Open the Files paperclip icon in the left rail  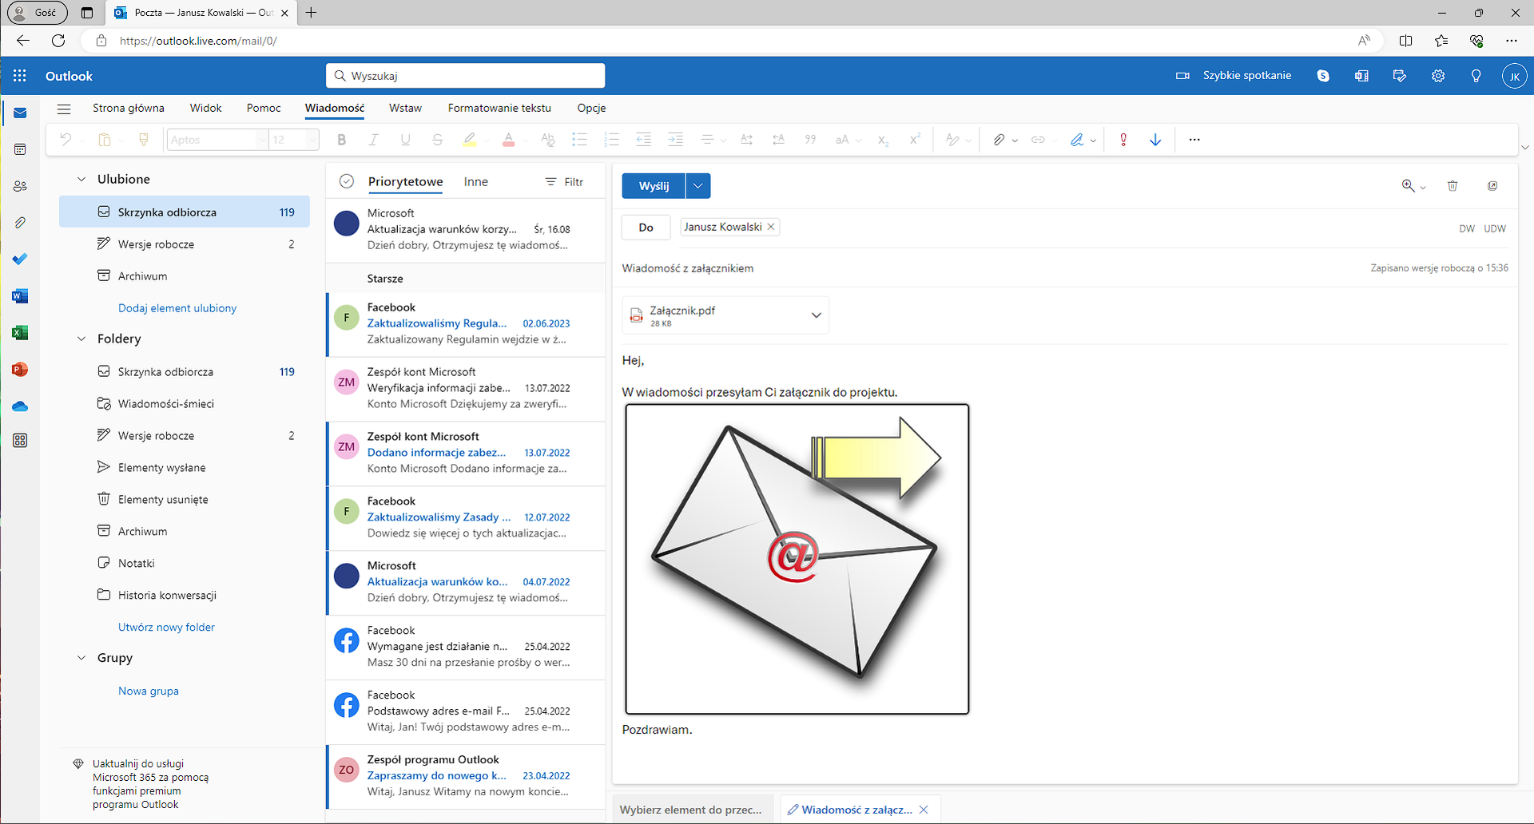pos(20,223)
